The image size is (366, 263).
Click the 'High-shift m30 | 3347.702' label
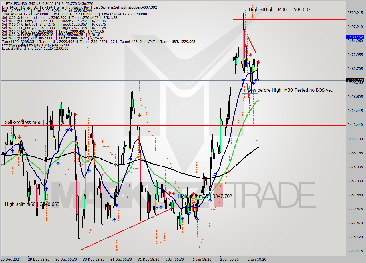pos(205,196)
